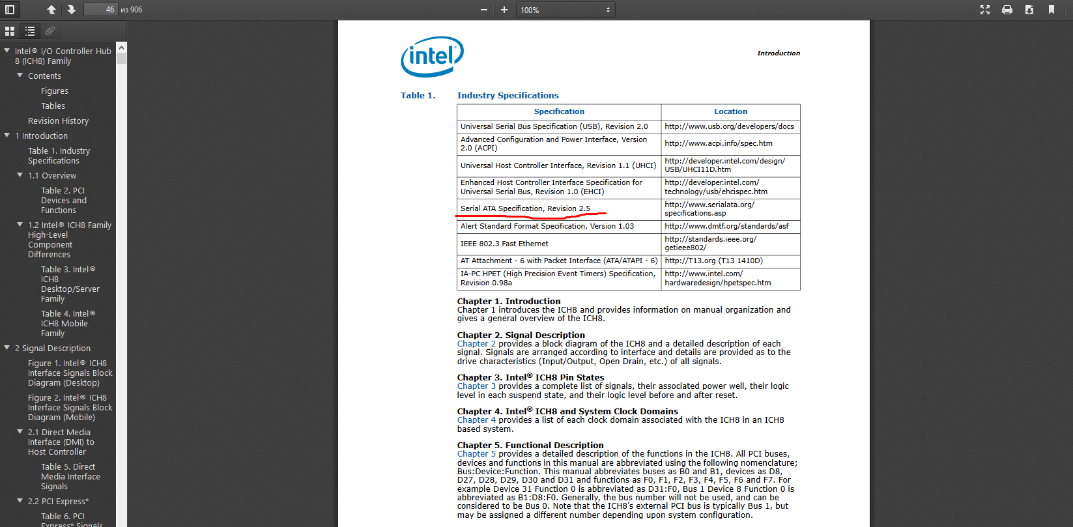Image resolution: width=1073 pixels, height=527 pixels.
Task: Click 'Alert Standard Format Specification' cell
Action: (559, 227)
